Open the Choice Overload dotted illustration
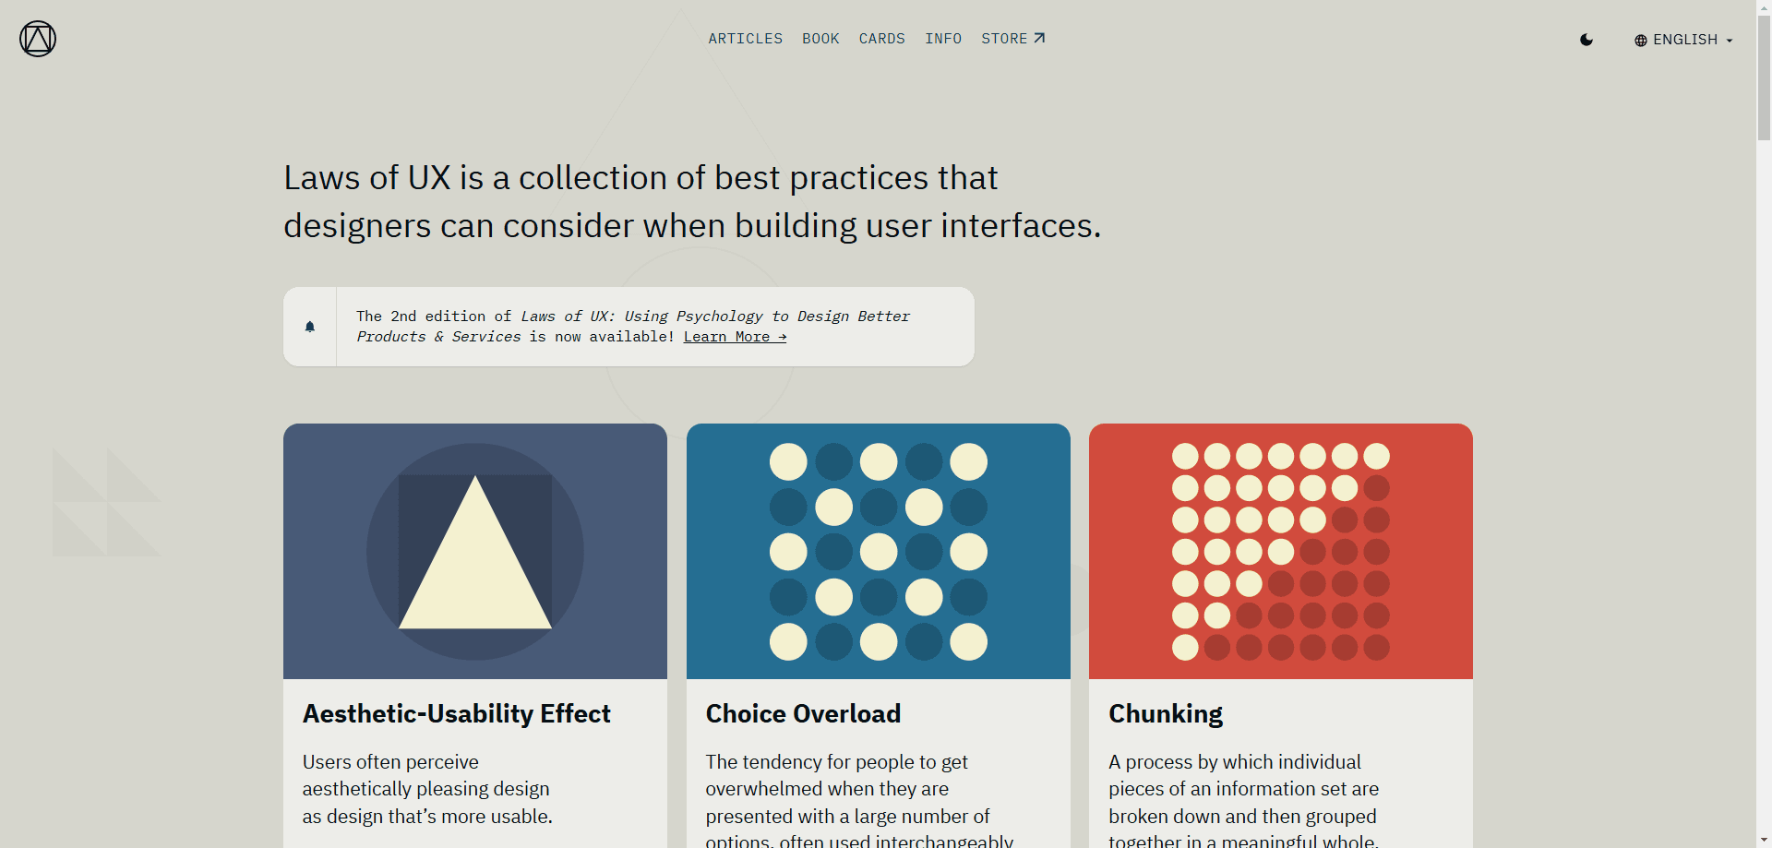The width and height of the screenshot is (1772, 848). coord(879,552)
